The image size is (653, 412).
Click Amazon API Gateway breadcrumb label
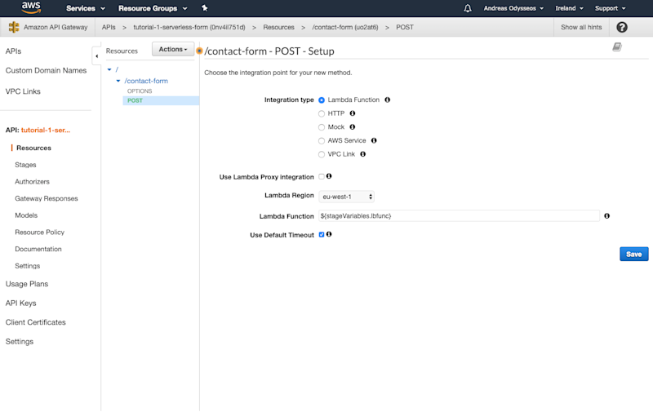pos(56,27)
